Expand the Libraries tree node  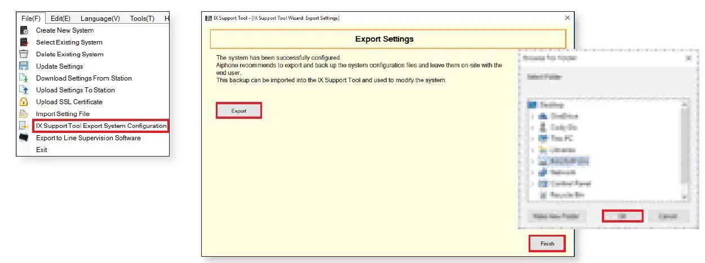(x=532, y=150)
